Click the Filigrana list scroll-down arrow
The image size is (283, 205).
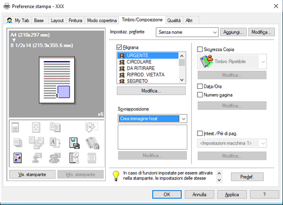coord(182,80)
